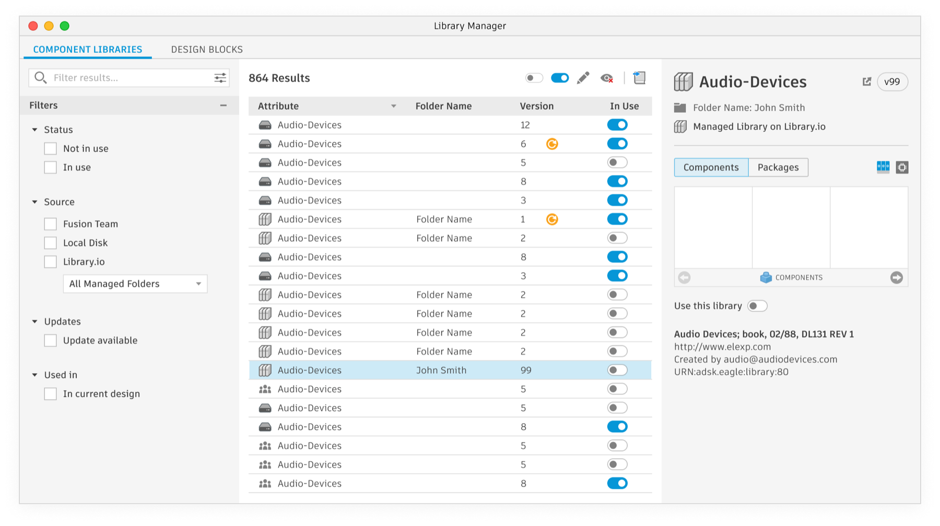Click the blue cube COMPONENTS icon
Viewport: 940px width, 526px height.
(x=766, y=277)
